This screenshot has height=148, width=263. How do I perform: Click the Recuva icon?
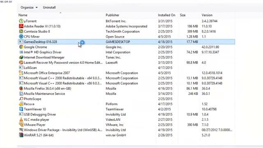[21, 104]
